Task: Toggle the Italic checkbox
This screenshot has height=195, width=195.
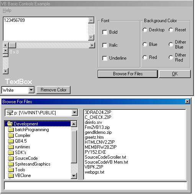Action: point(105,45)
